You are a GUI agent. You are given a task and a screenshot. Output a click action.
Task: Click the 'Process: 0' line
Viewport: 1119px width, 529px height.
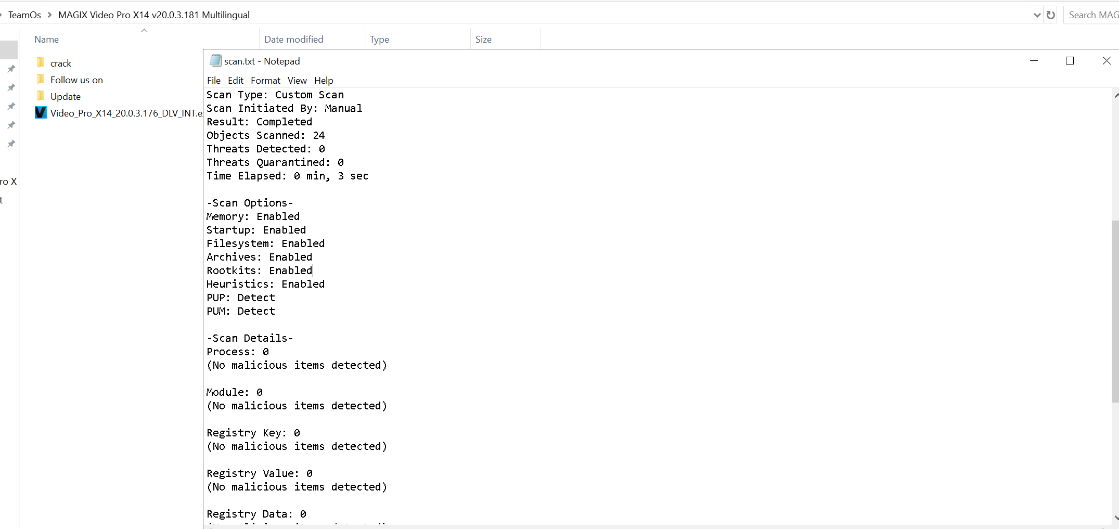pos(238,352)
